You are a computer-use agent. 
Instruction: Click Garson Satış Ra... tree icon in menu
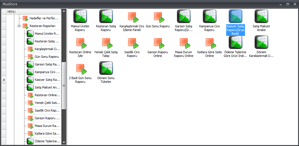point(30,64)
